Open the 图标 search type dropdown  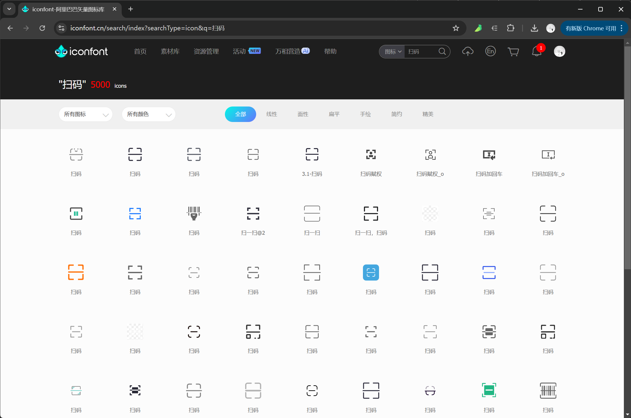[393, 52]
